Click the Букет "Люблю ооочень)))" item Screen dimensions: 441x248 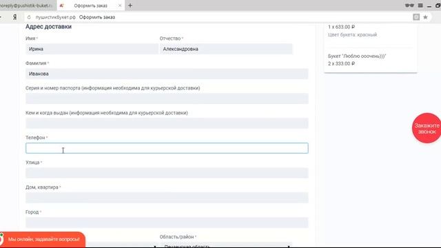[357, 56]
